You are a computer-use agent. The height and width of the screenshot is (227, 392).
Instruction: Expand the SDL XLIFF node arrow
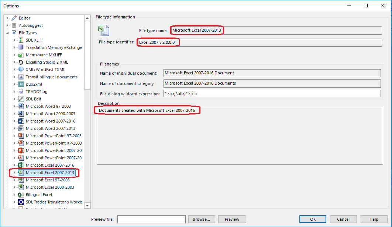click(x=14, y=40)
